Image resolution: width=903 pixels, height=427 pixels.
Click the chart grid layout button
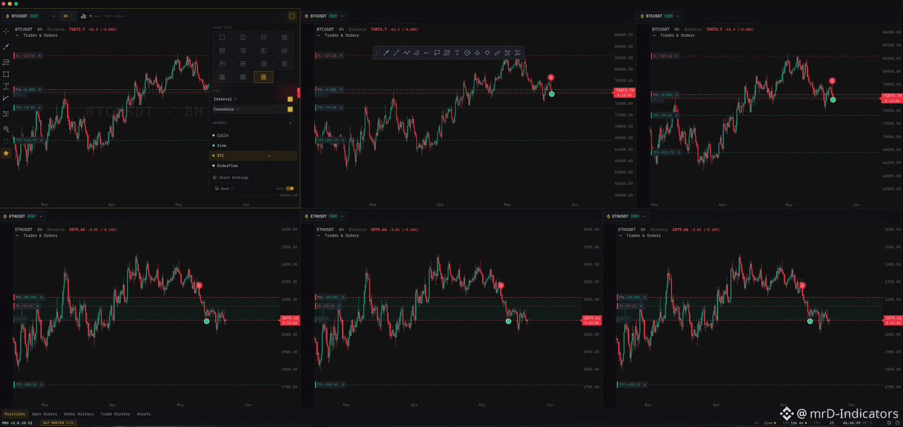(292, 16)
